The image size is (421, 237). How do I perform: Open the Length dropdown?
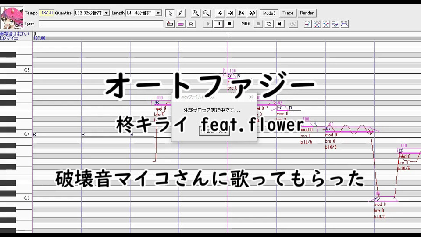pyautogui.click(x=158, y=13)
